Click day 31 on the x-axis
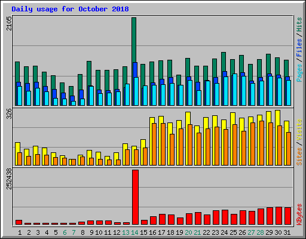This screenshot has width=306, height=239. 287,232
